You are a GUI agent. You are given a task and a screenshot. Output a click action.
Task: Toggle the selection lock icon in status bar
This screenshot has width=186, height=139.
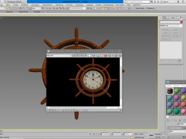click(x=94, y=134)
